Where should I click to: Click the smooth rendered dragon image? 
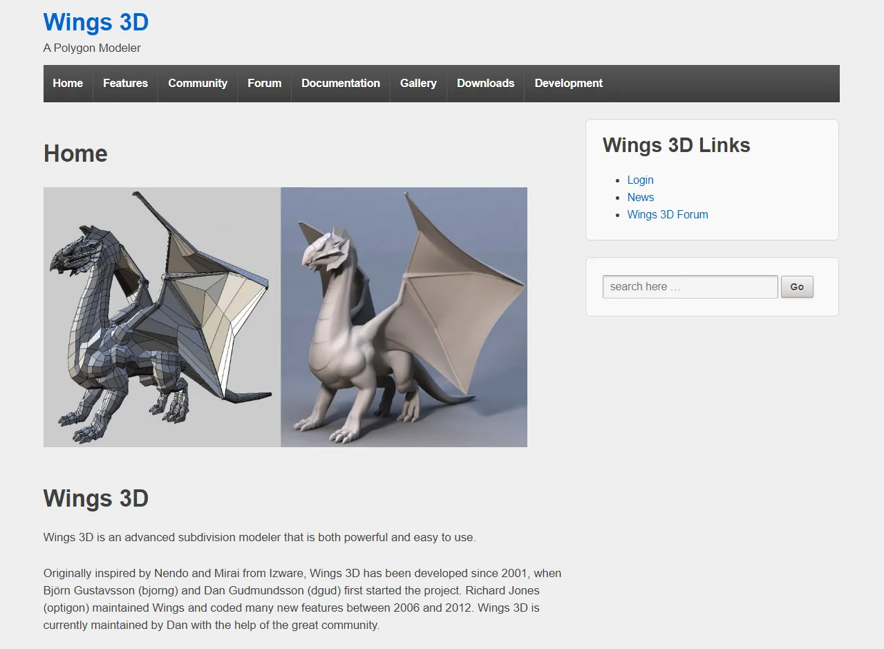[404, 317]
